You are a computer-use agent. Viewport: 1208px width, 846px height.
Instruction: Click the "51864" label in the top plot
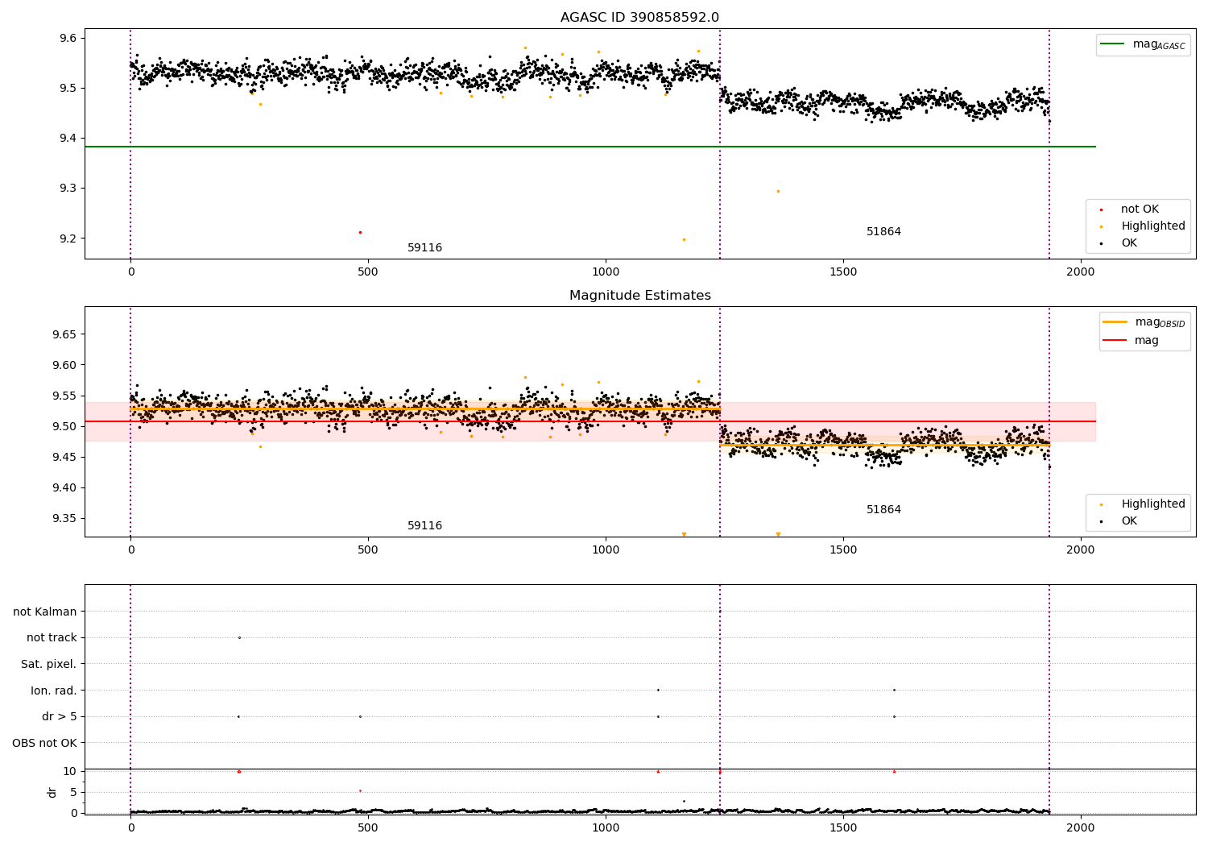[883, 232]
